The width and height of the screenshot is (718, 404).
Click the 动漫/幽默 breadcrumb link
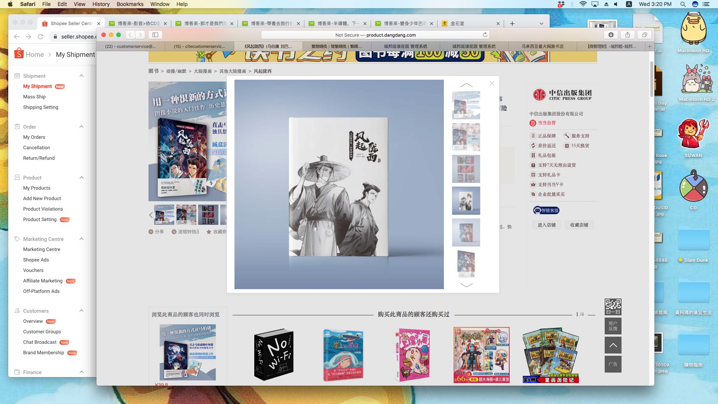pyautogui.click(x=176, y=71)
